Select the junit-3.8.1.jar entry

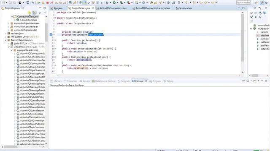(x=21, y=44)
